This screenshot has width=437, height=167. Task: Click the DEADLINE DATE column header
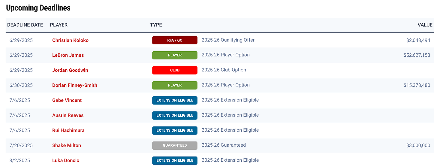[25, 25]
